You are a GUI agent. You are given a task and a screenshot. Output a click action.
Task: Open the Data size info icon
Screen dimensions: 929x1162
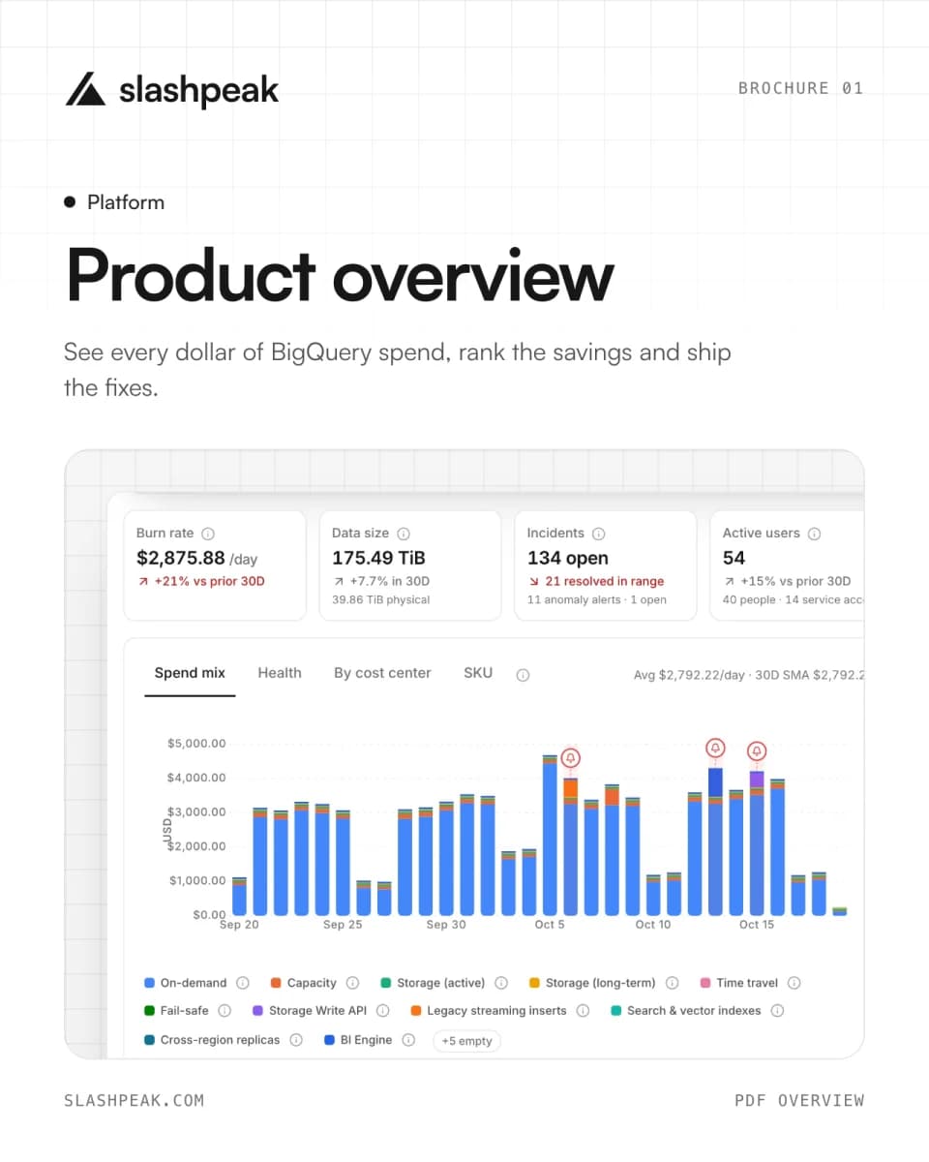(404, 534)
